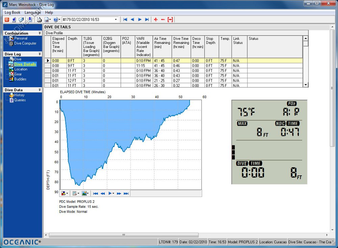Click the blue help question-mark icon
The image size is (338, 248).
coord(56,20)
